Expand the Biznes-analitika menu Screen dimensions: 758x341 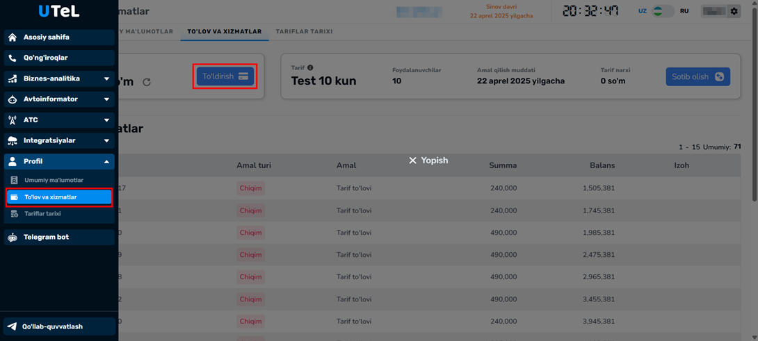pos(106,79)
